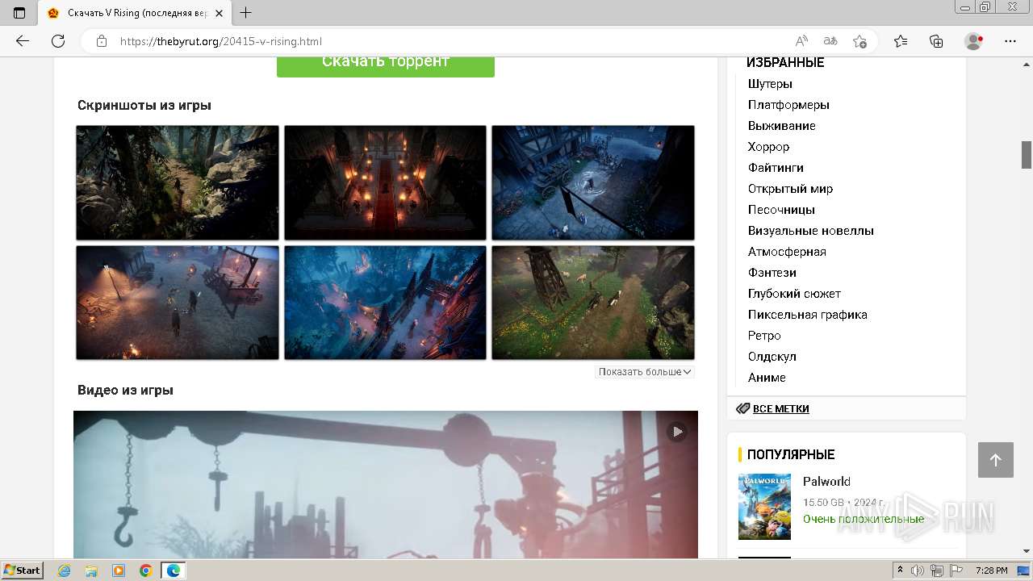Open the Пиксельная графика category

pos(807,315)
